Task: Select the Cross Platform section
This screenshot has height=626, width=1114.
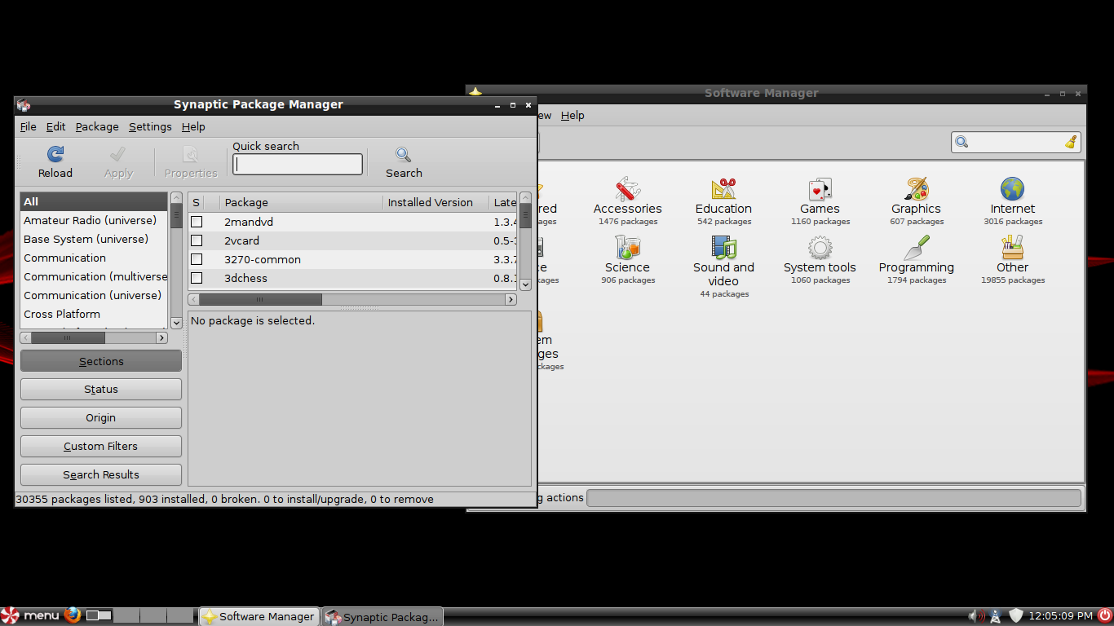Action: point(94,314)
